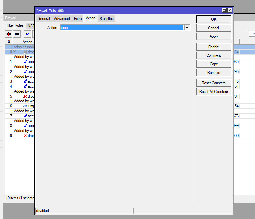Click the Action column header
Screen dimensions: 255x219
[28, 42]
